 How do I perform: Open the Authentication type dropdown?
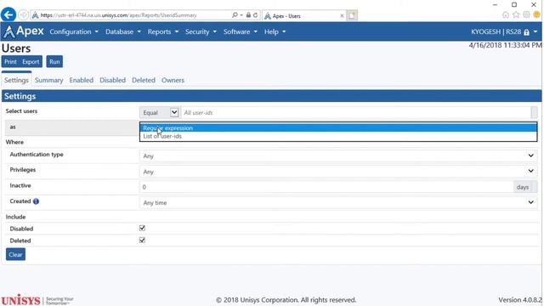(338, 156)
